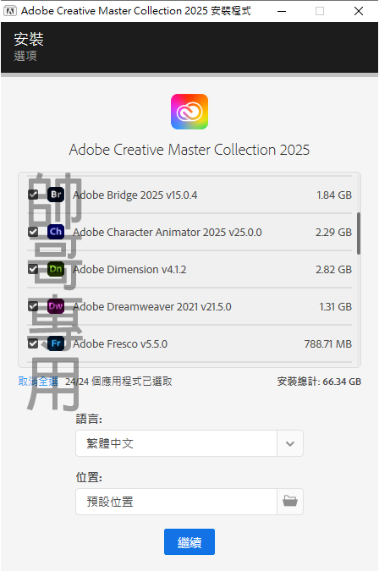This screenshot has width=379, height=571.
Task: Click the Character Animator Ch icon
Action: [56, 232]
